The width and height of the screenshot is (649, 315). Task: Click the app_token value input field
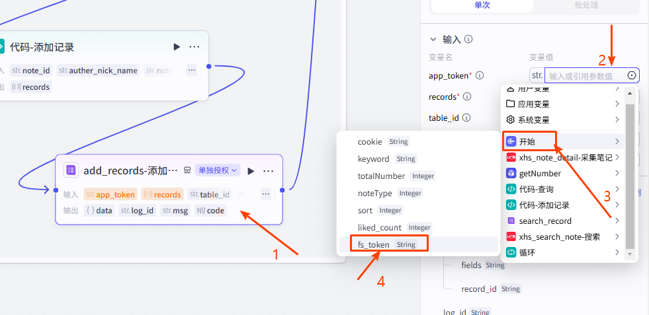[585, 76]
